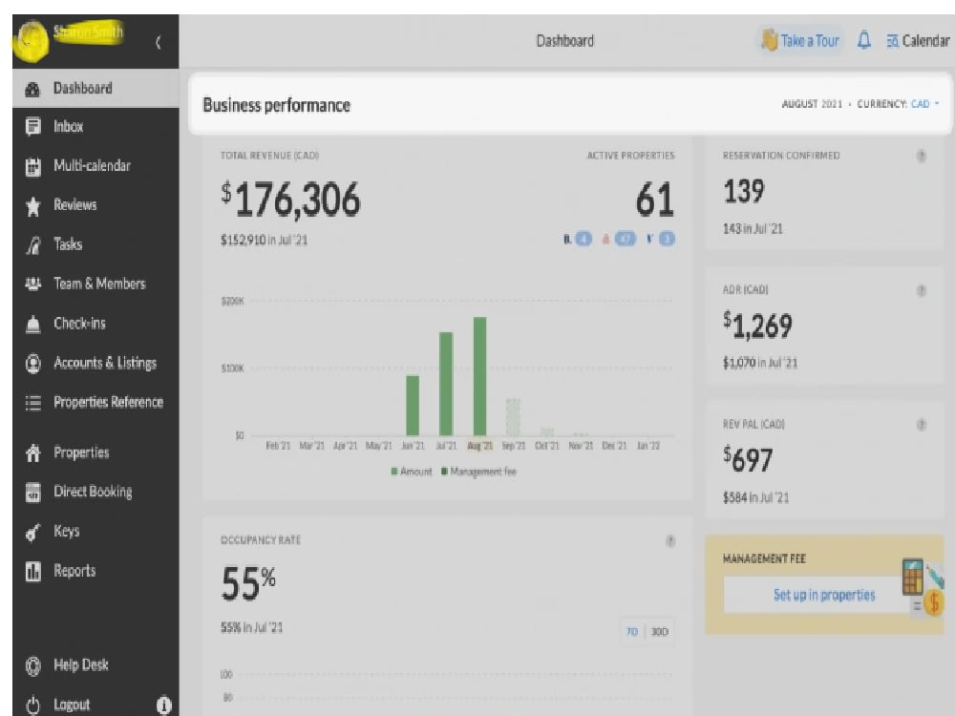Click the $697 Rev PAL value

(748, 460)
